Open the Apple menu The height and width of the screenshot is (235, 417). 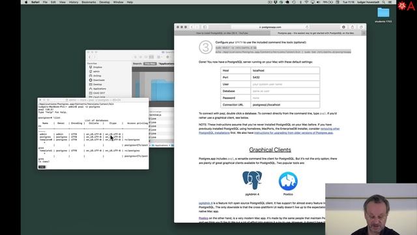click(x=26, y=2)
